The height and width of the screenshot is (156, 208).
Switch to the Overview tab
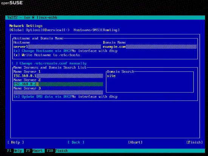point(53,30)
